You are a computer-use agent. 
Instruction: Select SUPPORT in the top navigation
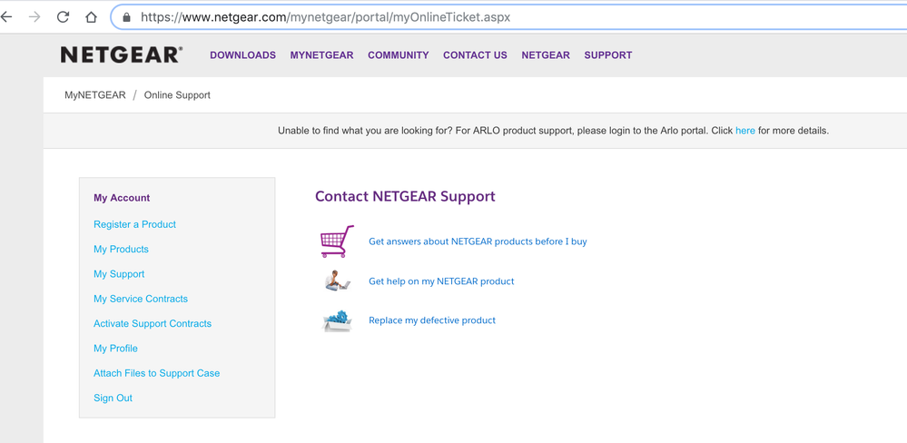point(607,55)
